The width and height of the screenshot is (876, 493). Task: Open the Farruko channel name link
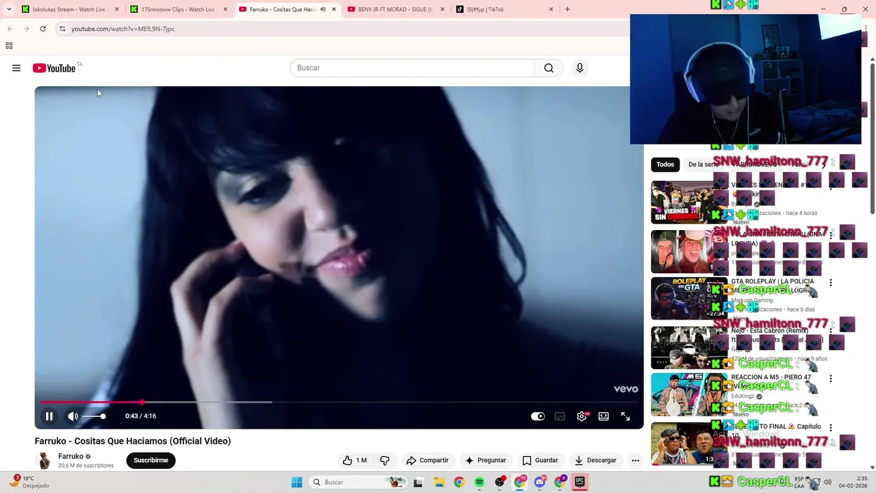70,456
